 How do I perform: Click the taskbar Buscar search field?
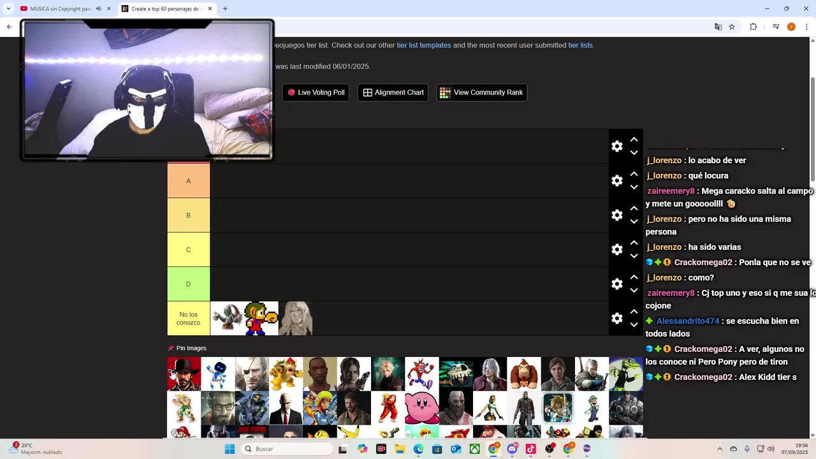287,449
